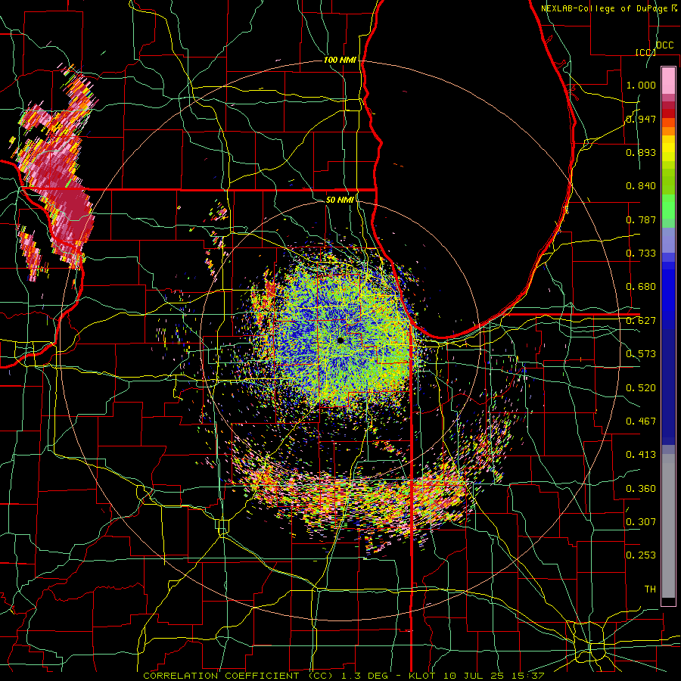Click the [CC] units label
This screenshot has height=681, width=681.
point(646,52)
